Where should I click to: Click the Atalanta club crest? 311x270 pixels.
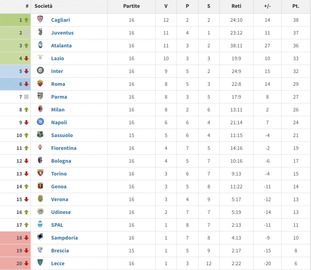[40, 45]
